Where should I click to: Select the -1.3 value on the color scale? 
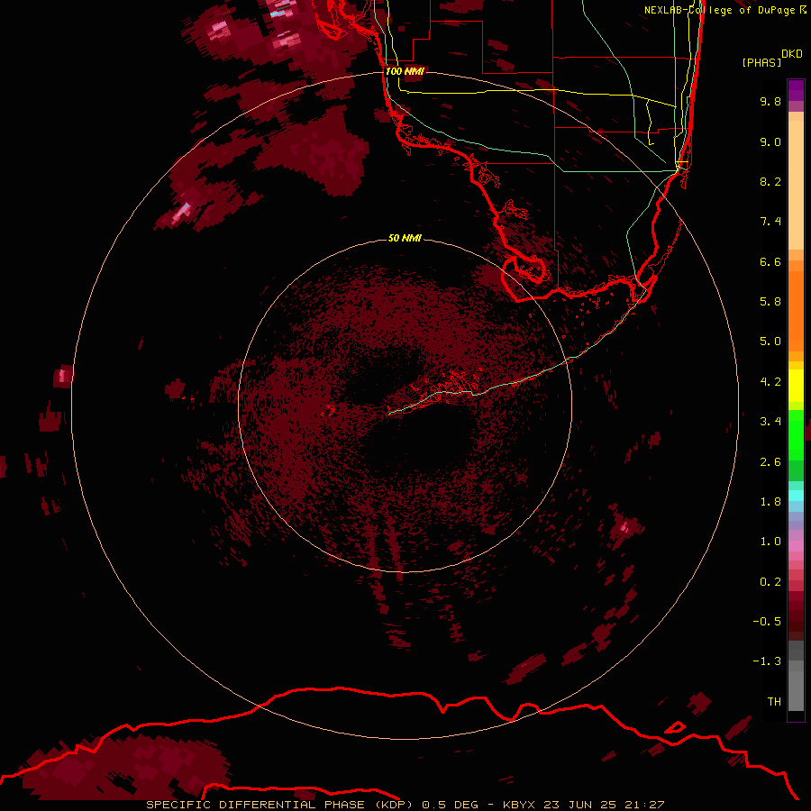coord(767,661)
